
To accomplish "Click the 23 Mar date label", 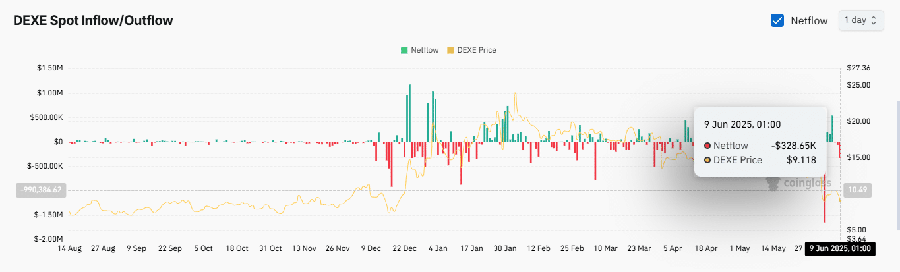I will [x=639, y=249].
